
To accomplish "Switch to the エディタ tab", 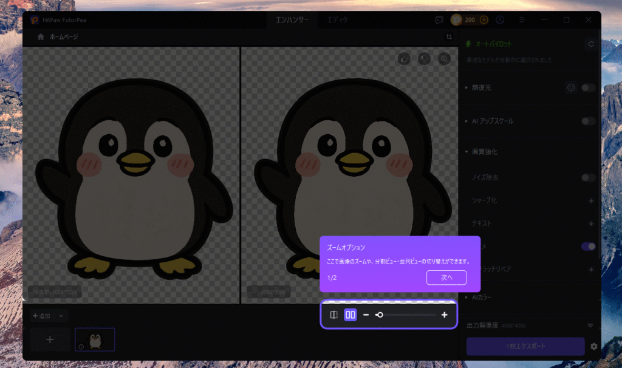I will pyautogui.click(x=338, y=20).
